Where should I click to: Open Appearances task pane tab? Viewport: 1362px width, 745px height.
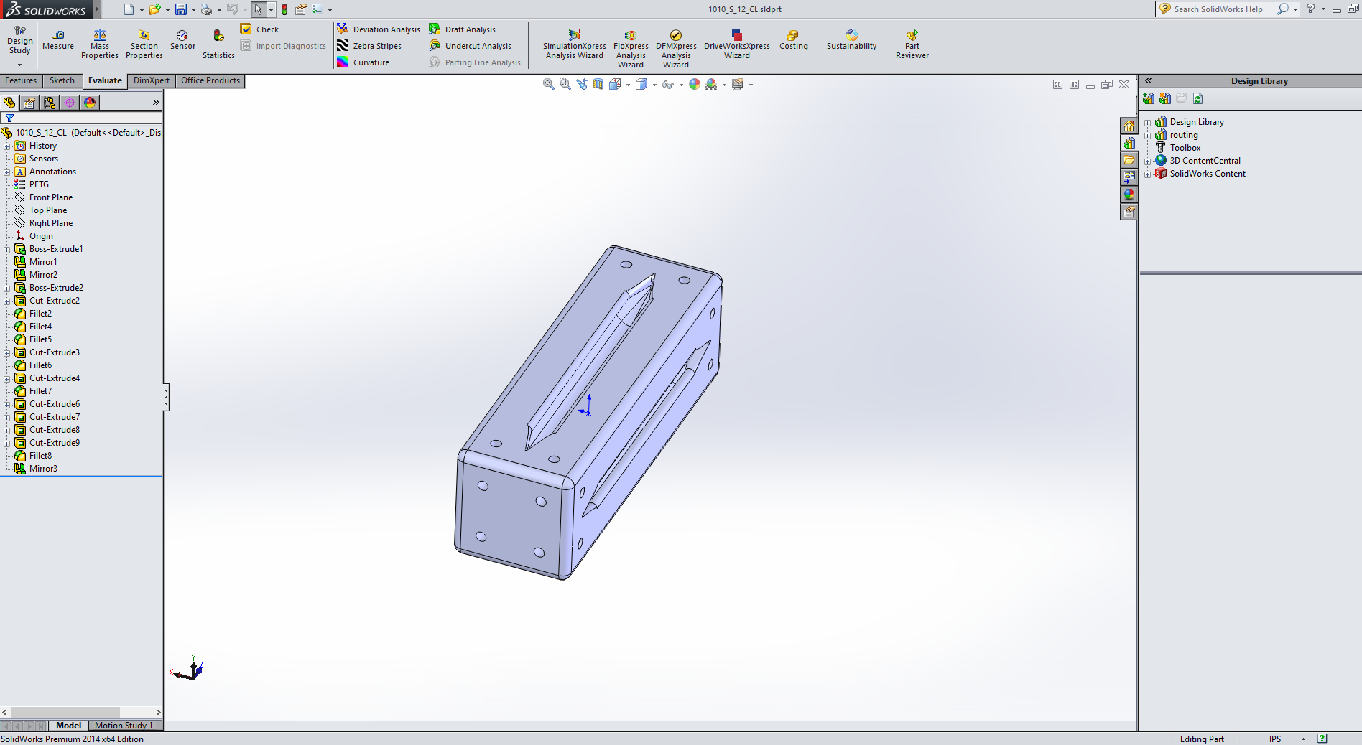[1129, 195]
